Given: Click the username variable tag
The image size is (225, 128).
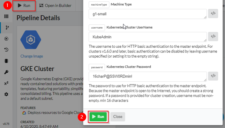Looking at the screenshot, I should [x=97, y=28].
